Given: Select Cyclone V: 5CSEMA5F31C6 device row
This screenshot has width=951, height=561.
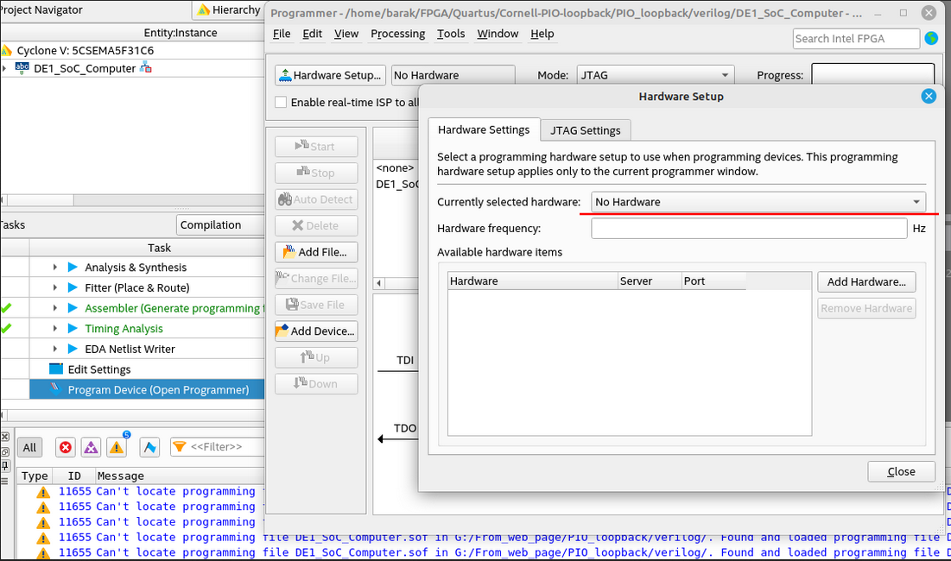Looking at the screenshot, I should [x=132, y=50].
